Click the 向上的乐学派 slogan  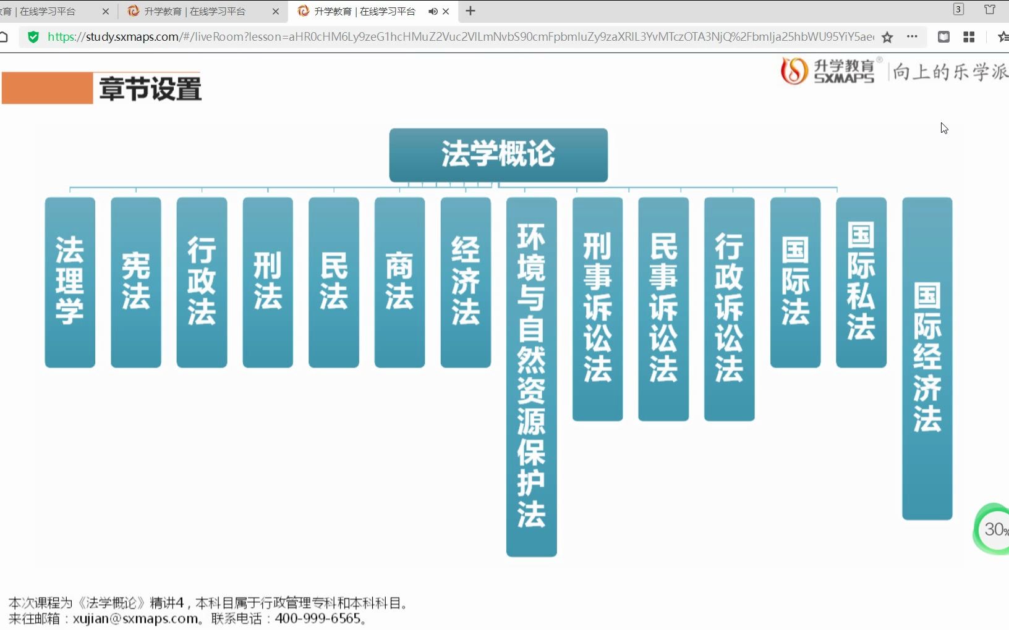(950, 72)
